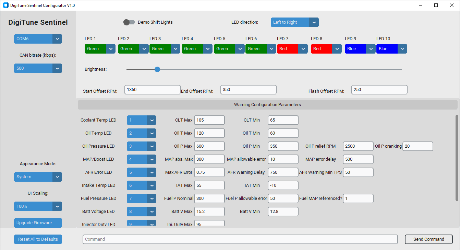460x250 pixels.
Task: Open the LED 7 red color dropdown
Action: pyautogui.click(x=292, y=49)
